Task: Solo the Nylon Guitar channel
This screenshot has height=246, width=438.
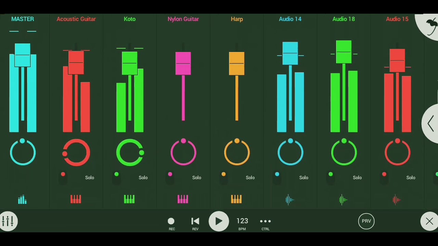Action: click(x=197, y=178)
